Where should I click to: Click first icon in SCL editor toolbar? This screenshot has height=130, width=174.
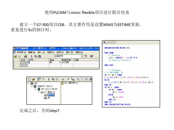coord(104,42)
